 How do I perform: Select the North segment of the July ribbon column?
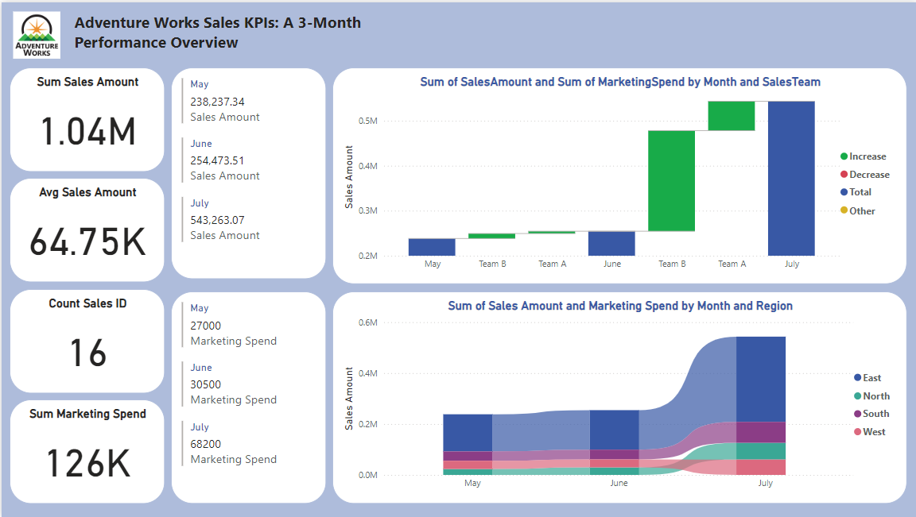pyautogui.click(x=761, y=451)
